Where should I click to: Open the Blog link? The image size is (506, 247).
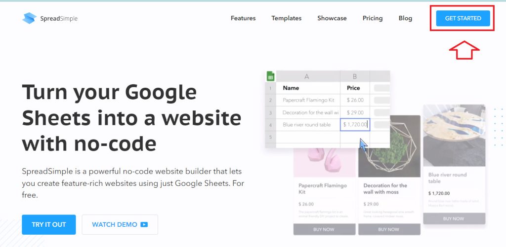[405, 18]
